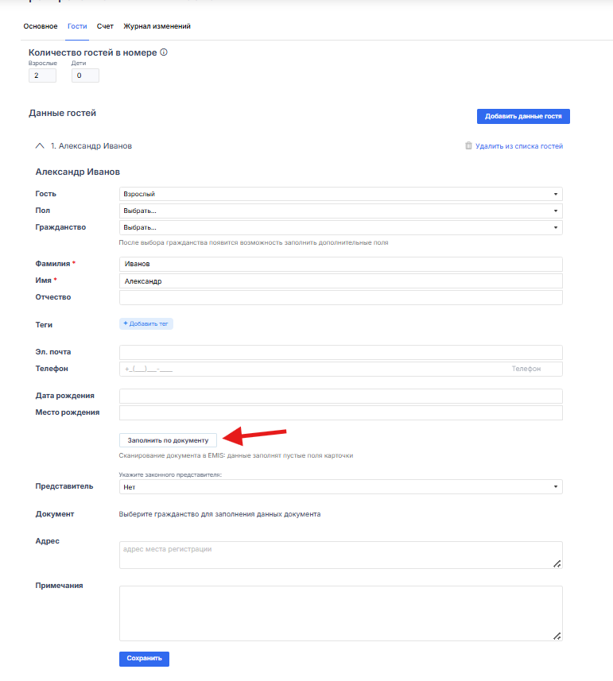Click the Сохранить button
The height and width of the screenshot is (681, 613).
(144, 659)
